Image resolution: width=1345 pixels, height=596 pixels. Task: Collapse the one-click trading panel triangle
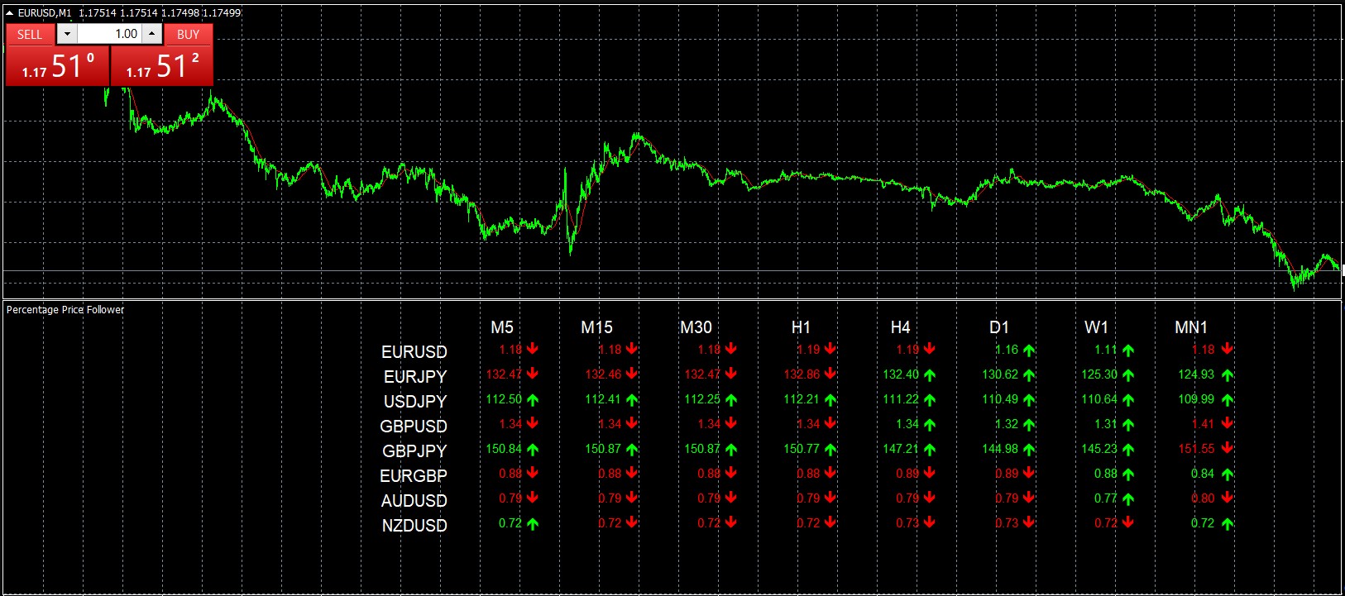coord(9,12)
